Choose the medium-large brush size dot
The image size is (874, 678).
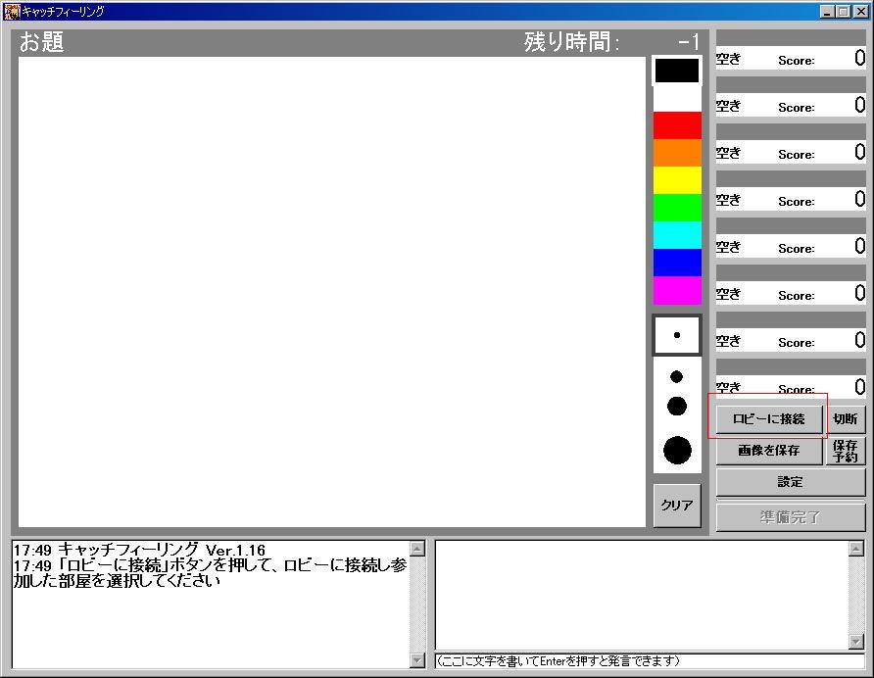[x=677, y=406]
